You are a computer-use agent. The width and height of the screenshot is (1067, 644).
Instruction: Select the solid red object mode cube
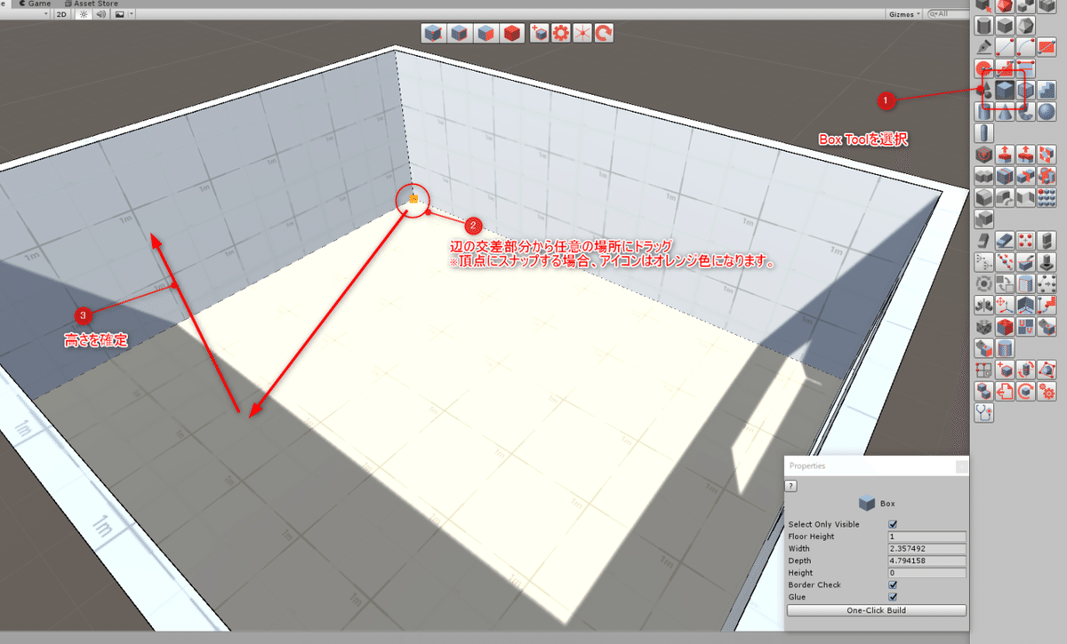click(511, 34)
